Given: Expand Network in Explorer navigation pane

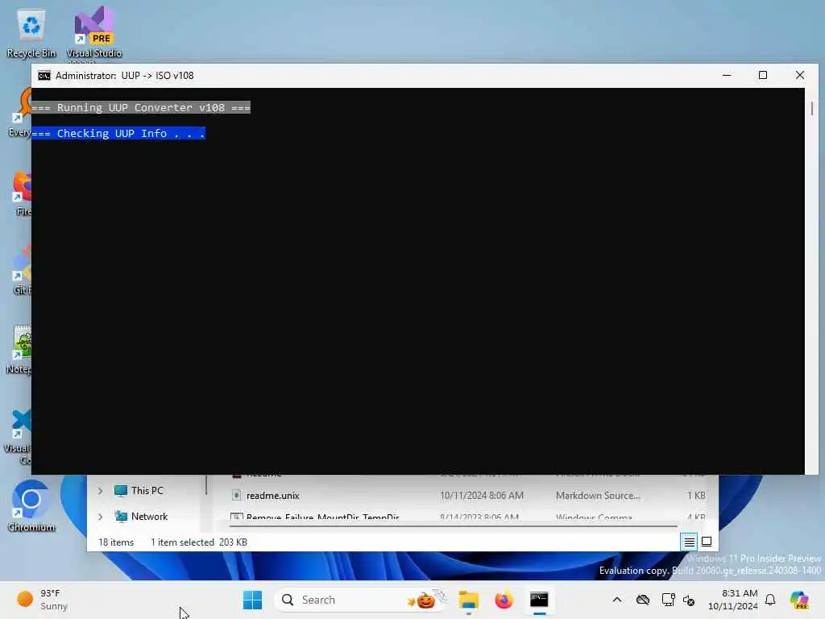Looking at the screenshot, I should (x=101, y=517).
